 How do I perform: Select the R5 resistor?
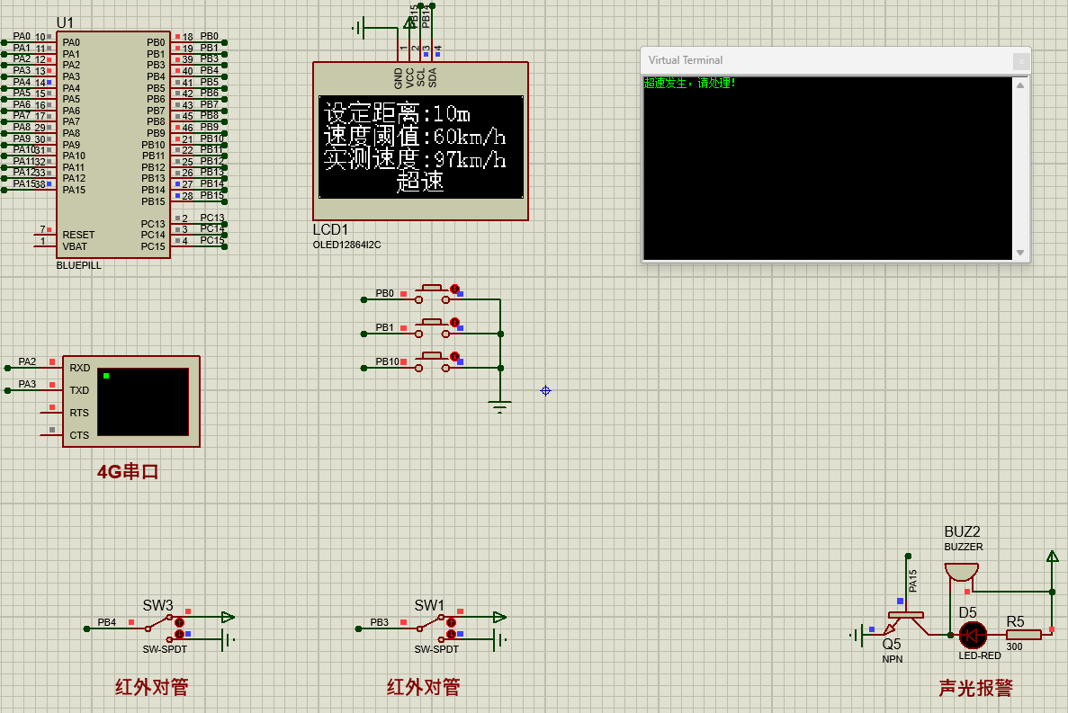(x=1023, y=635)
